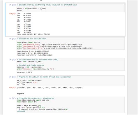Select the In [62] cell prompt
The height and width of the screenshot is (115, 138).
coord(13,60)
